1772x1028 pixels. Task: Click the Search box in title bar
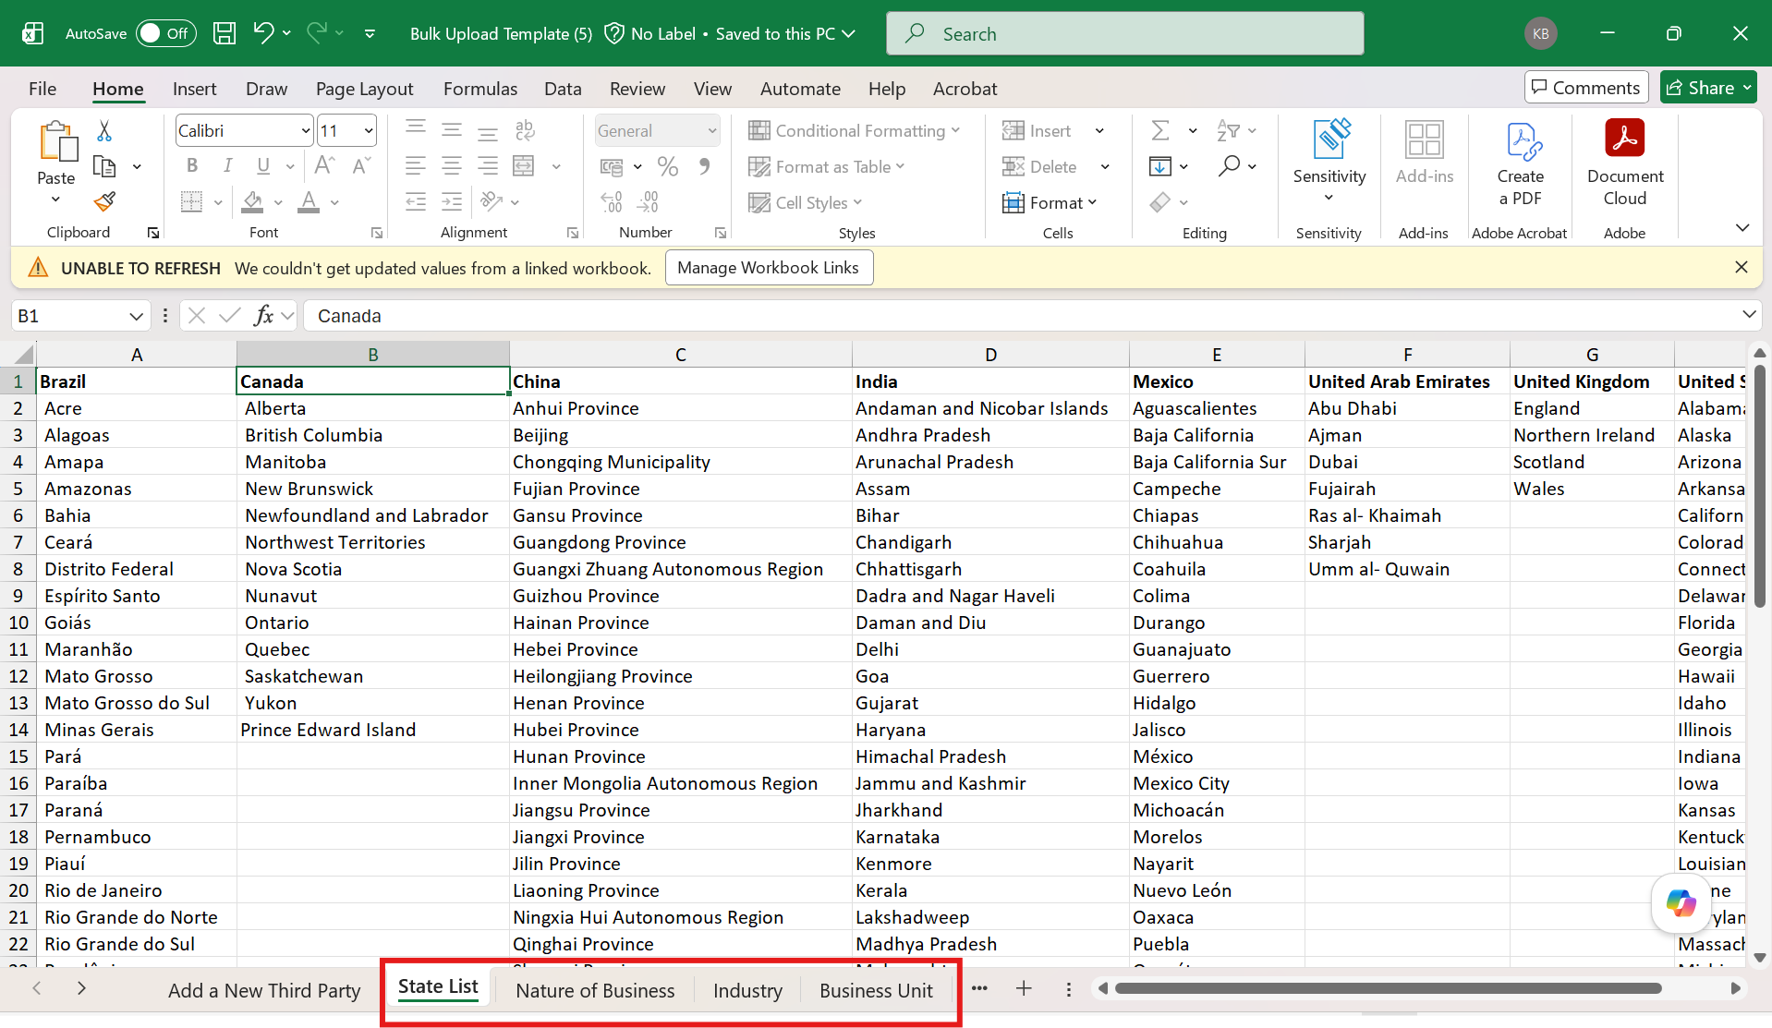1124,33
